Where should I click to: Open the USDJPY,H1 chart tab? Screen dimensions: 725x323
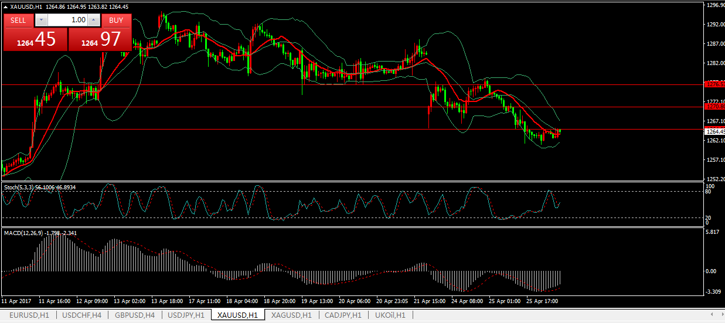[x=186, y=315]
